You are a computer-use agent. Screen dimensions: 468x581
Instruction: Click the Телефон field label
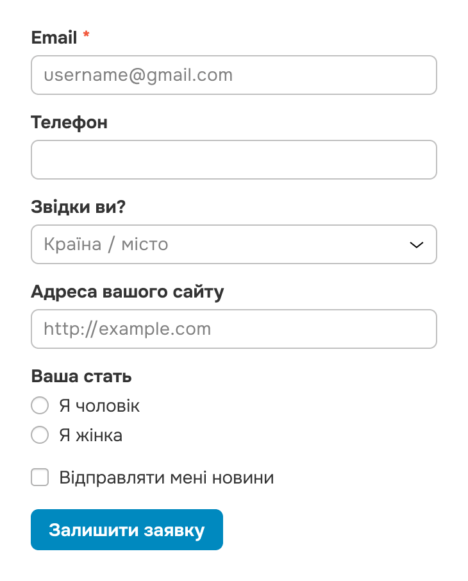tap(69, 122)
